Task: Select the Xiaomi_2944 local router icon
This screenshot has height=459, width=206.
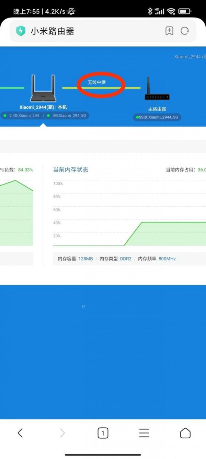Action: point(43,88)
